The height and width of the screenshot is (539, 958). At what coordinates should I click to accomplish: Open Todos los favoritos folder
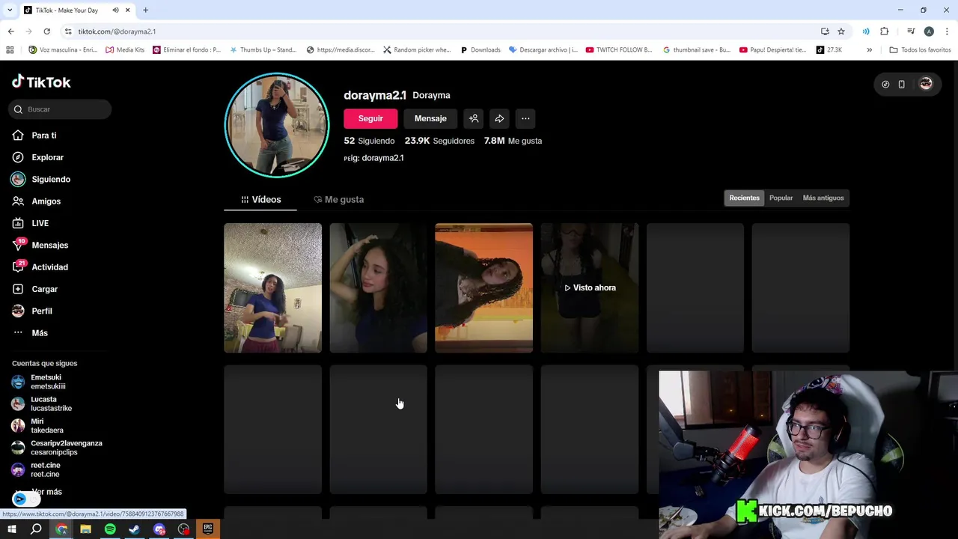(x=920, y=50)
